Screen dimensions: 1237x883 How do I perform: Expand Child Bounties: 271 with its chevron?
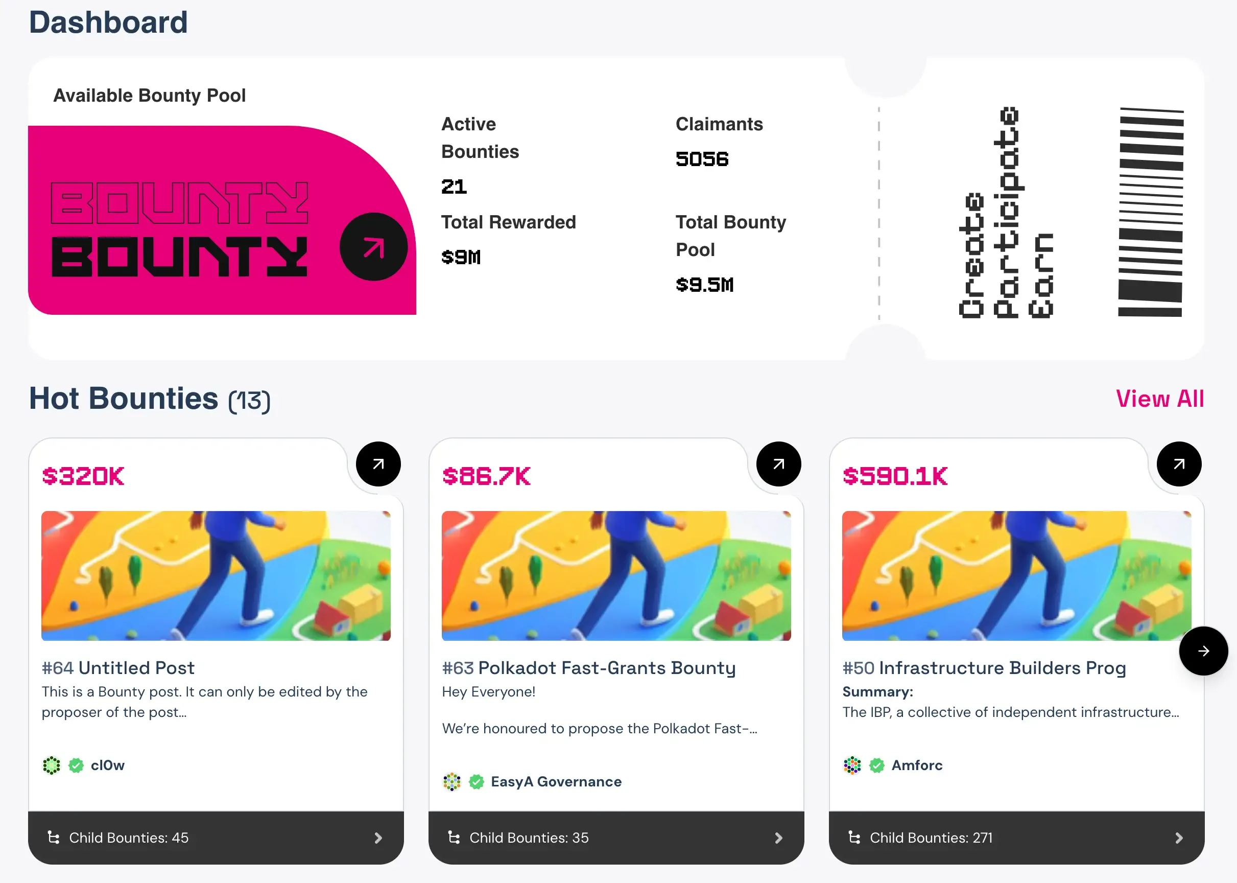point(1179,838)
